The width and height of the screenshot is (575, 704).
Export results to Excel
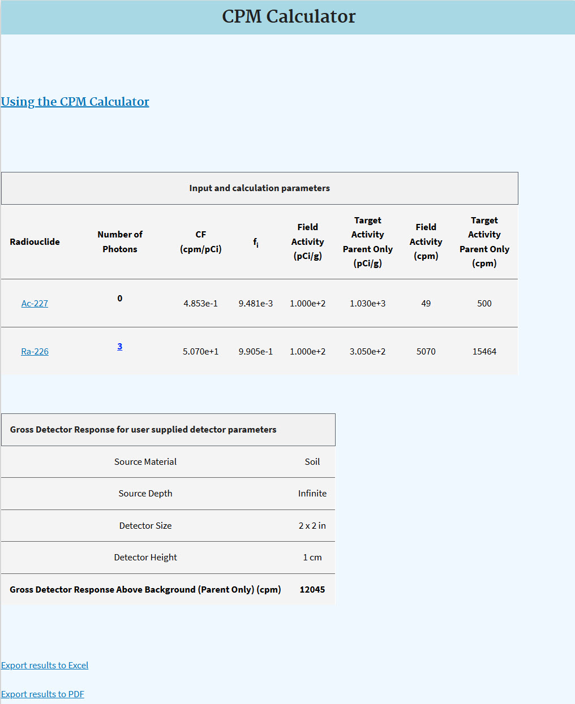(45, 666)
